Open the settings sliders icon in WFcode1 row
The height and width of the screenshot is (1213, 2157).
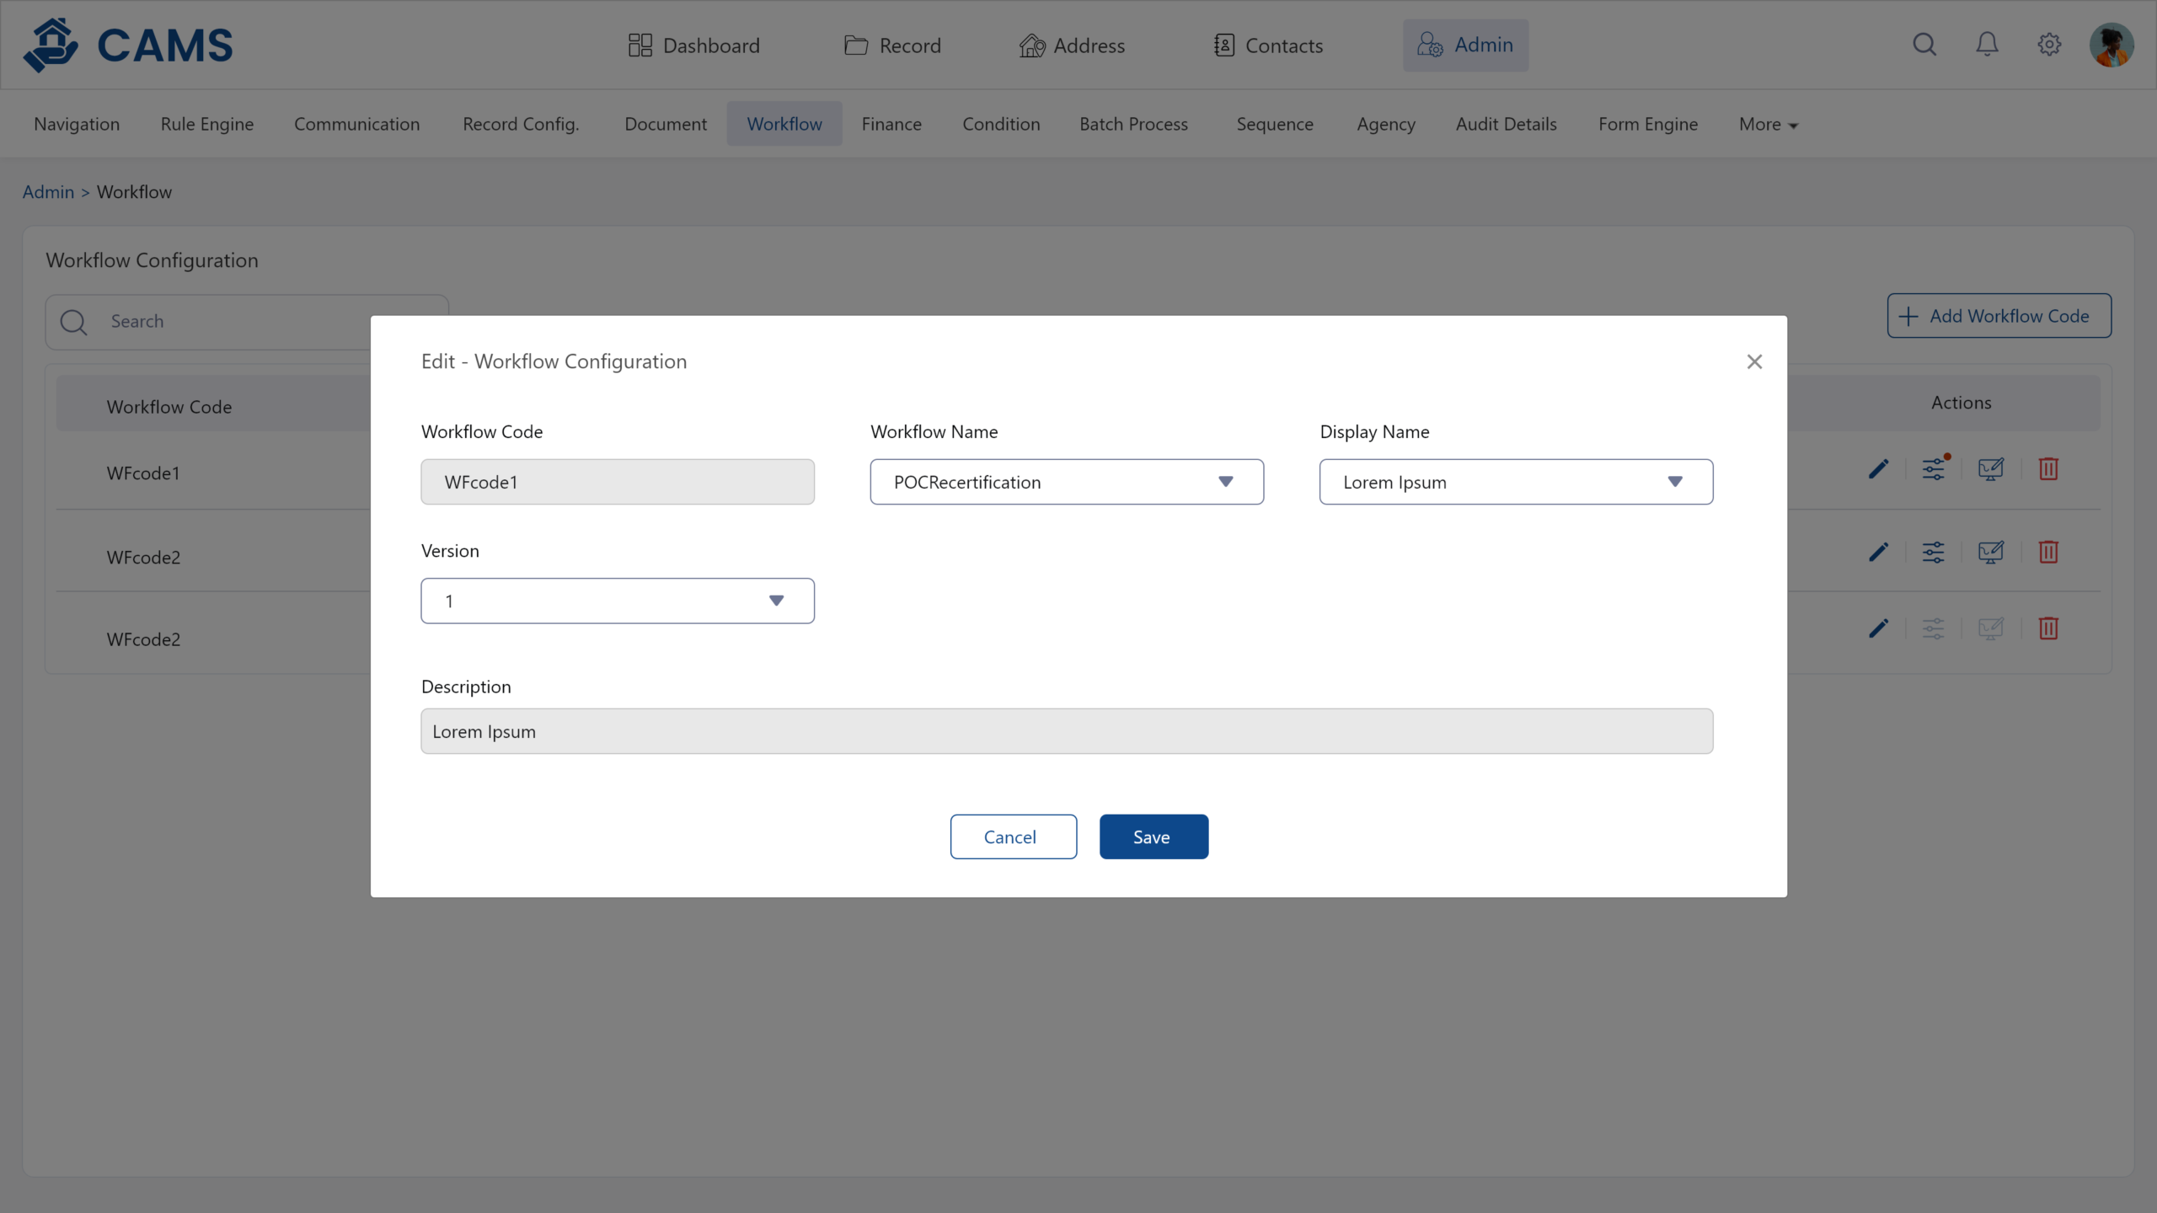pyautogui.click(x=1934, y=469)
